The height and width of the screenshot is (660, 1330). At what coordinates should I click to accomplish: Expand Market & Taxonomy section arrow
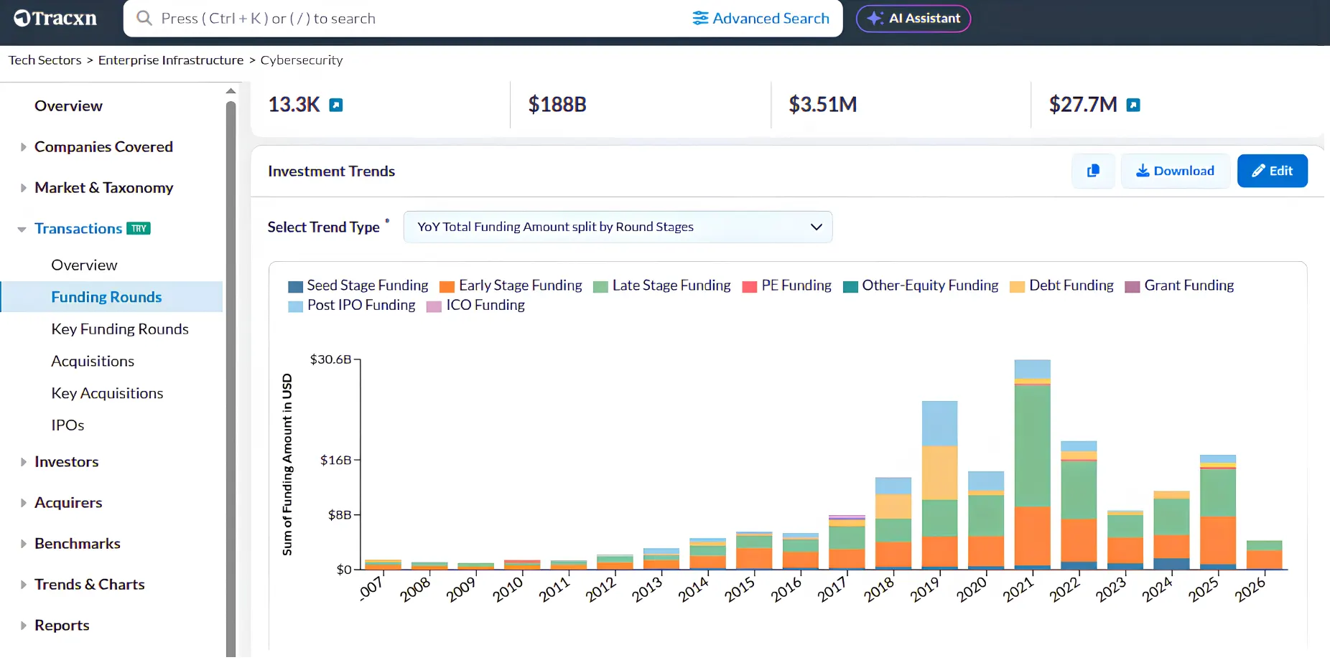tap(23, 188)
